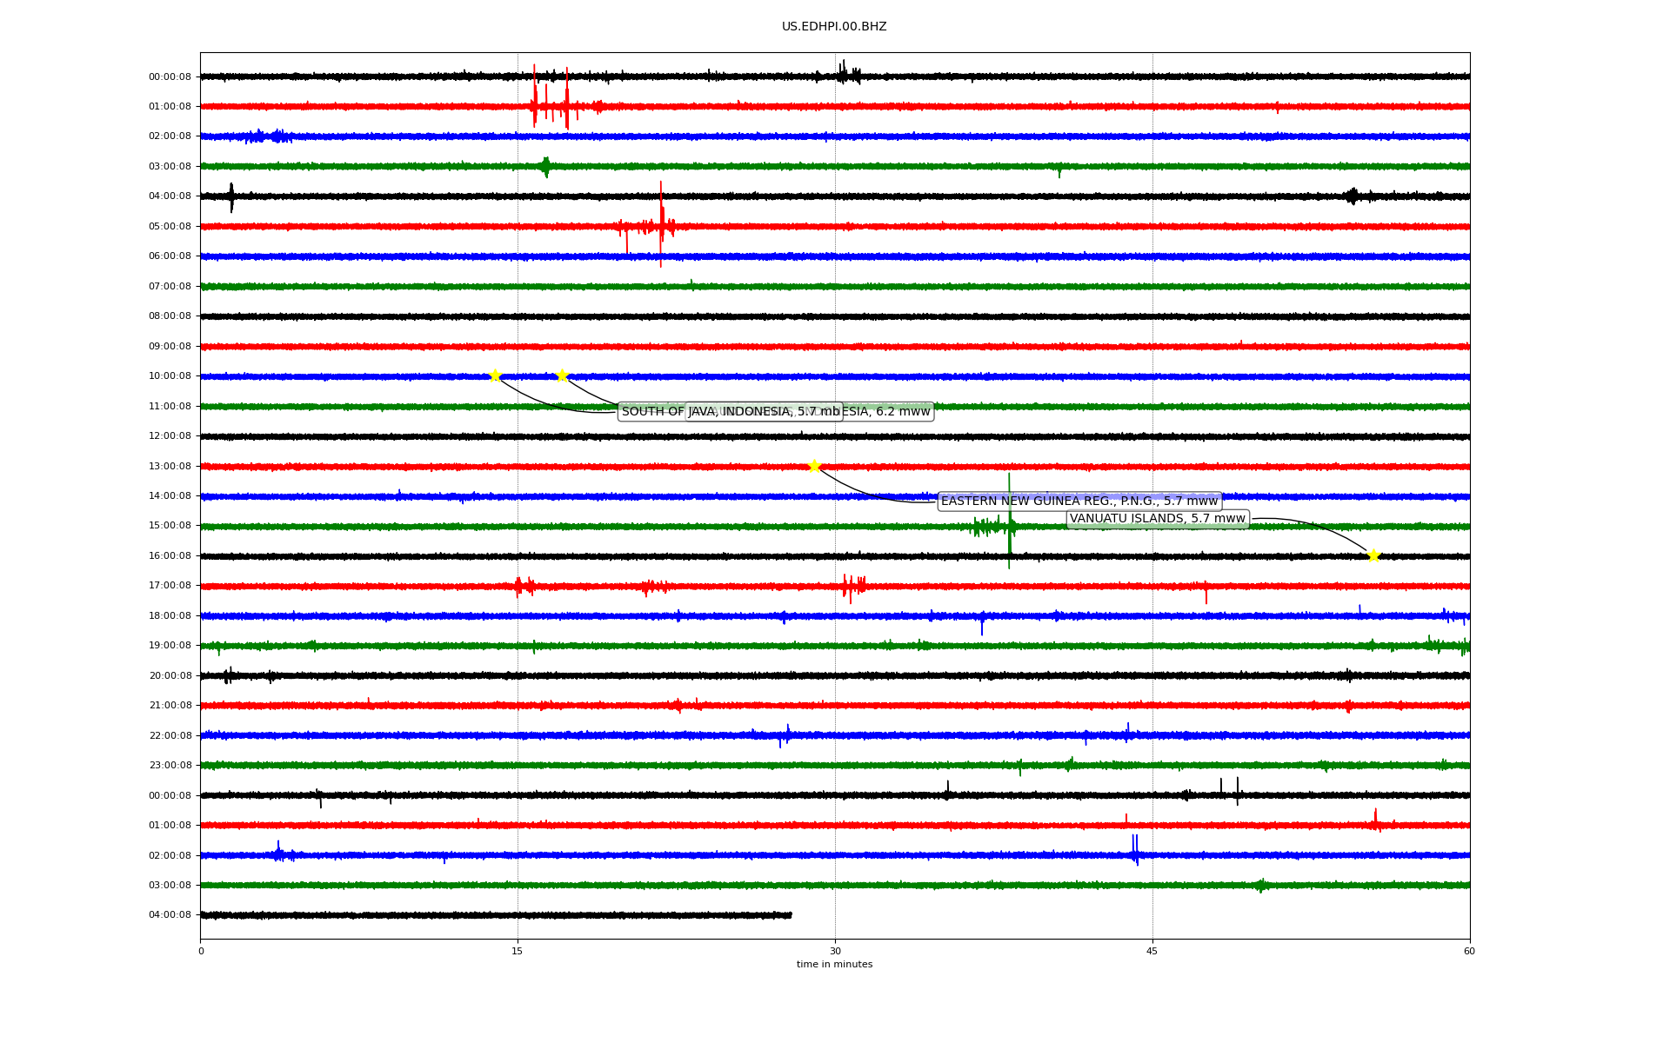This screenshot has width=1670, height=1043.
Task: Click the 17:00:08 time label
Action: [x=170, y=585]
